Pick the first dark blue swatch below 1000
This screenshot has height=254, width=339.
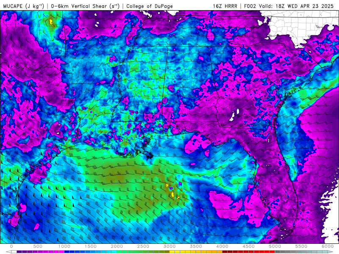pyautogui.click(x=67, y=252)
